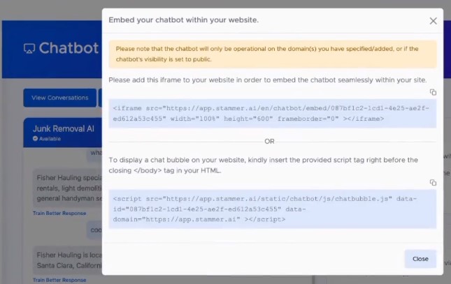Click the Close button in the dialog
451x284 pixels.
tap(420, 259)
